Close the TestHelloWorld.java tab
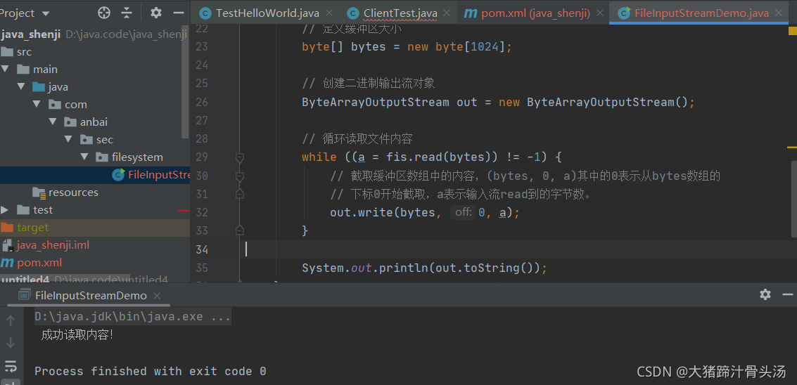Image resolution: width=797 pixels, height=385 pixels. click(329, 13)
